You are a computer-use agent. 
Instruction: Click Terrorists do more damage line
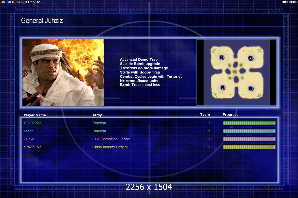click(x=144, y=68)
